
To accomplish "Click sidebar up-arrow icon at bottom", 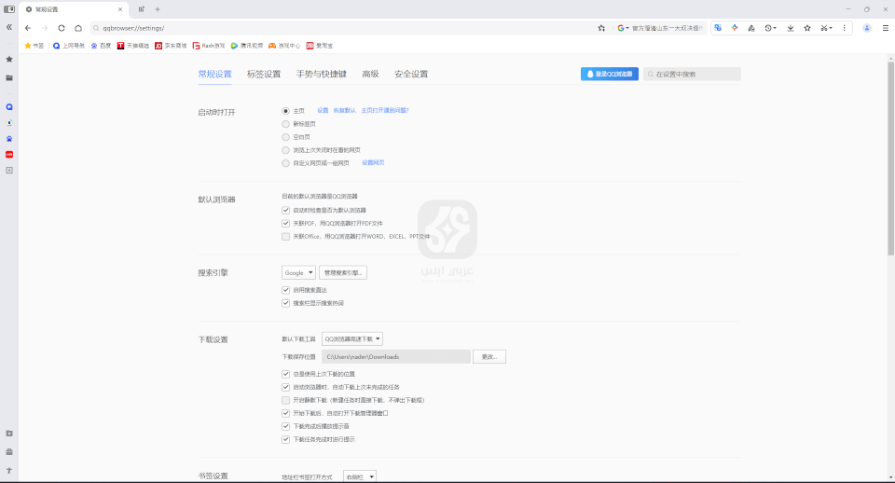I will coord(9,471).
